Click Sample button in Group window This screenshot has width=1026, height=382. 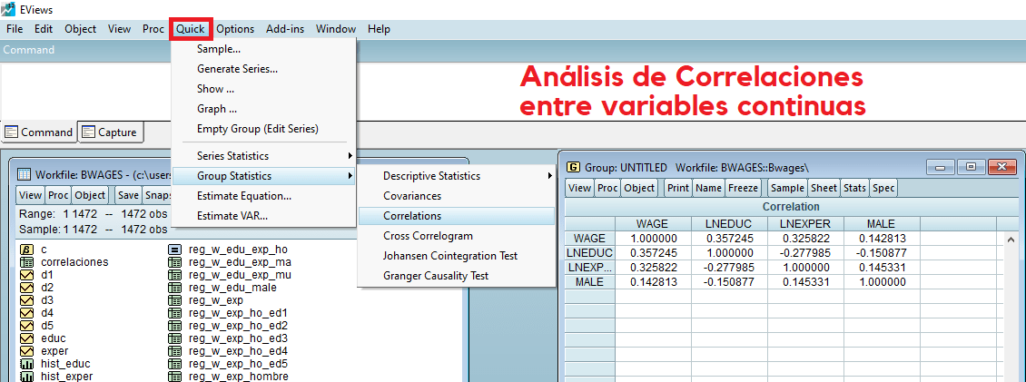pyautogui.click(x=787, y=189)
